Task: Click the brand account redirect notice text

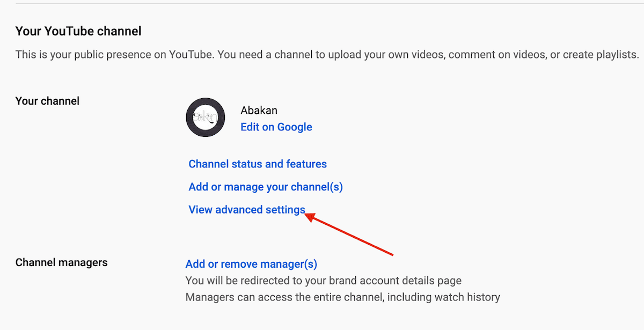Action: click(324, 281)
